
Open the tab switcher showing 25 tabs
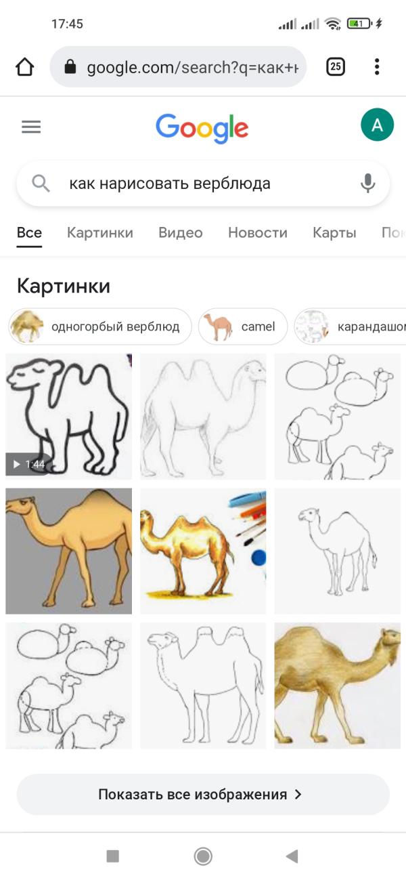click(x=336, y=66)
